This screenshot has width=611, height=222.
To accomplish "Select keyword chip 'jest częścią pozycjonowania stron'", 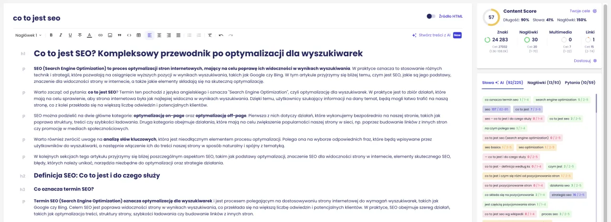I will point(516,204).
